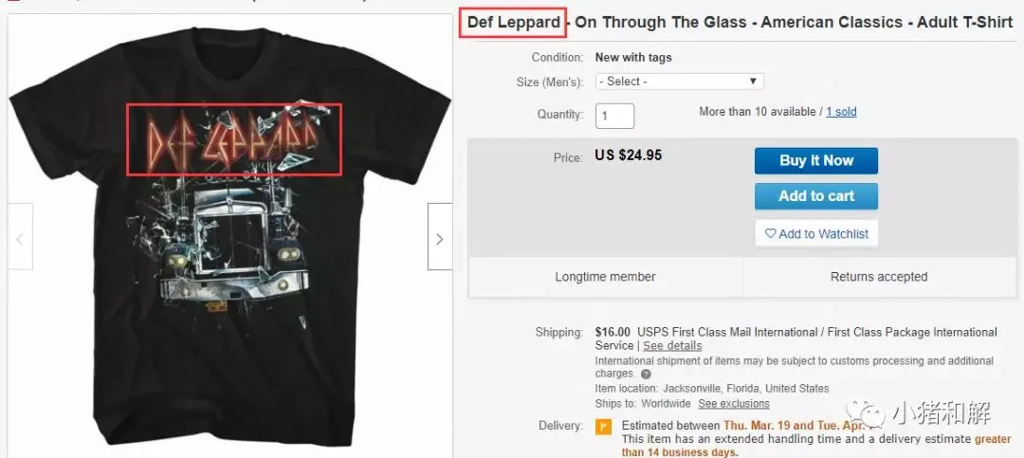Viewport: 1024px width, 458px height.
Task: Click the truck graphic on the shirt
Action: [x=234, y=247]
